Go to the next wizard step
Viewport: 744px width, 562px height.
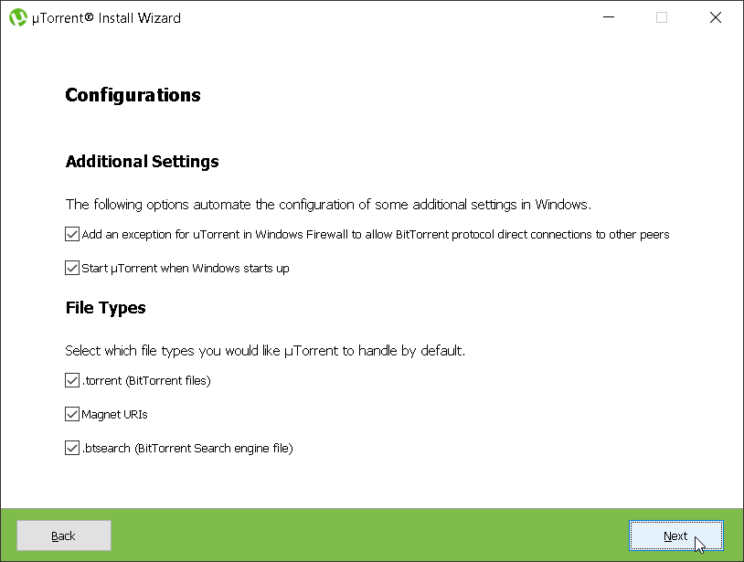676,535
